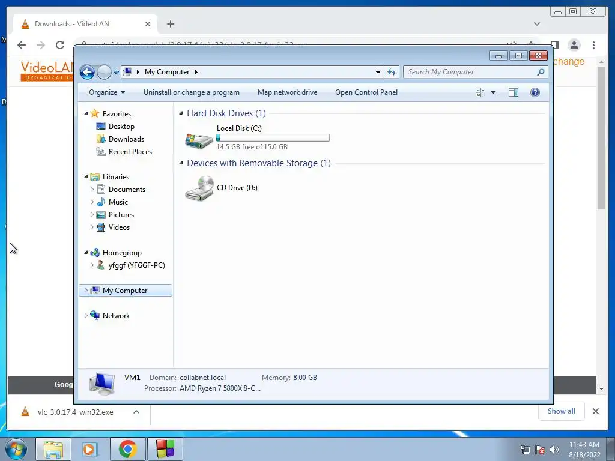This screenshot has height=461, width=615.
Task: Reload the page in Chrome
Action: click(x=60, y=45)
